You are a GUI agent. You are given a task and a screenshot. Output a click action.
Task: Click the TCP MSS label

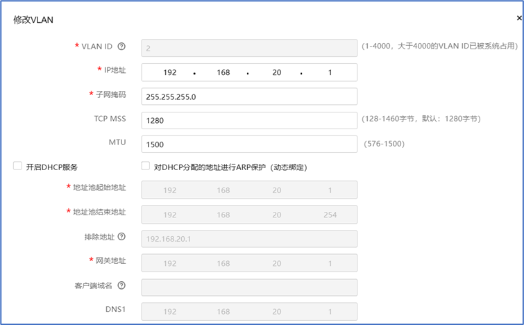pos(110,119)
